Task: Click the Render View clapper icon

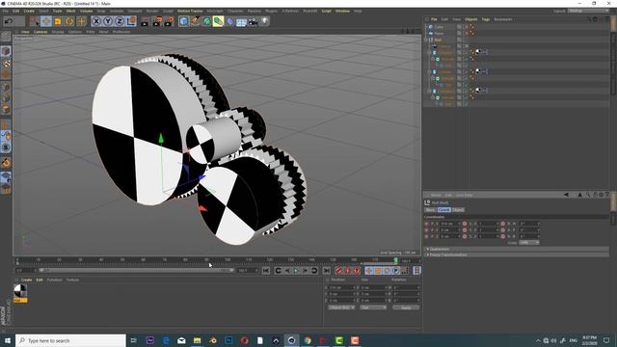Action: point(145,21)
